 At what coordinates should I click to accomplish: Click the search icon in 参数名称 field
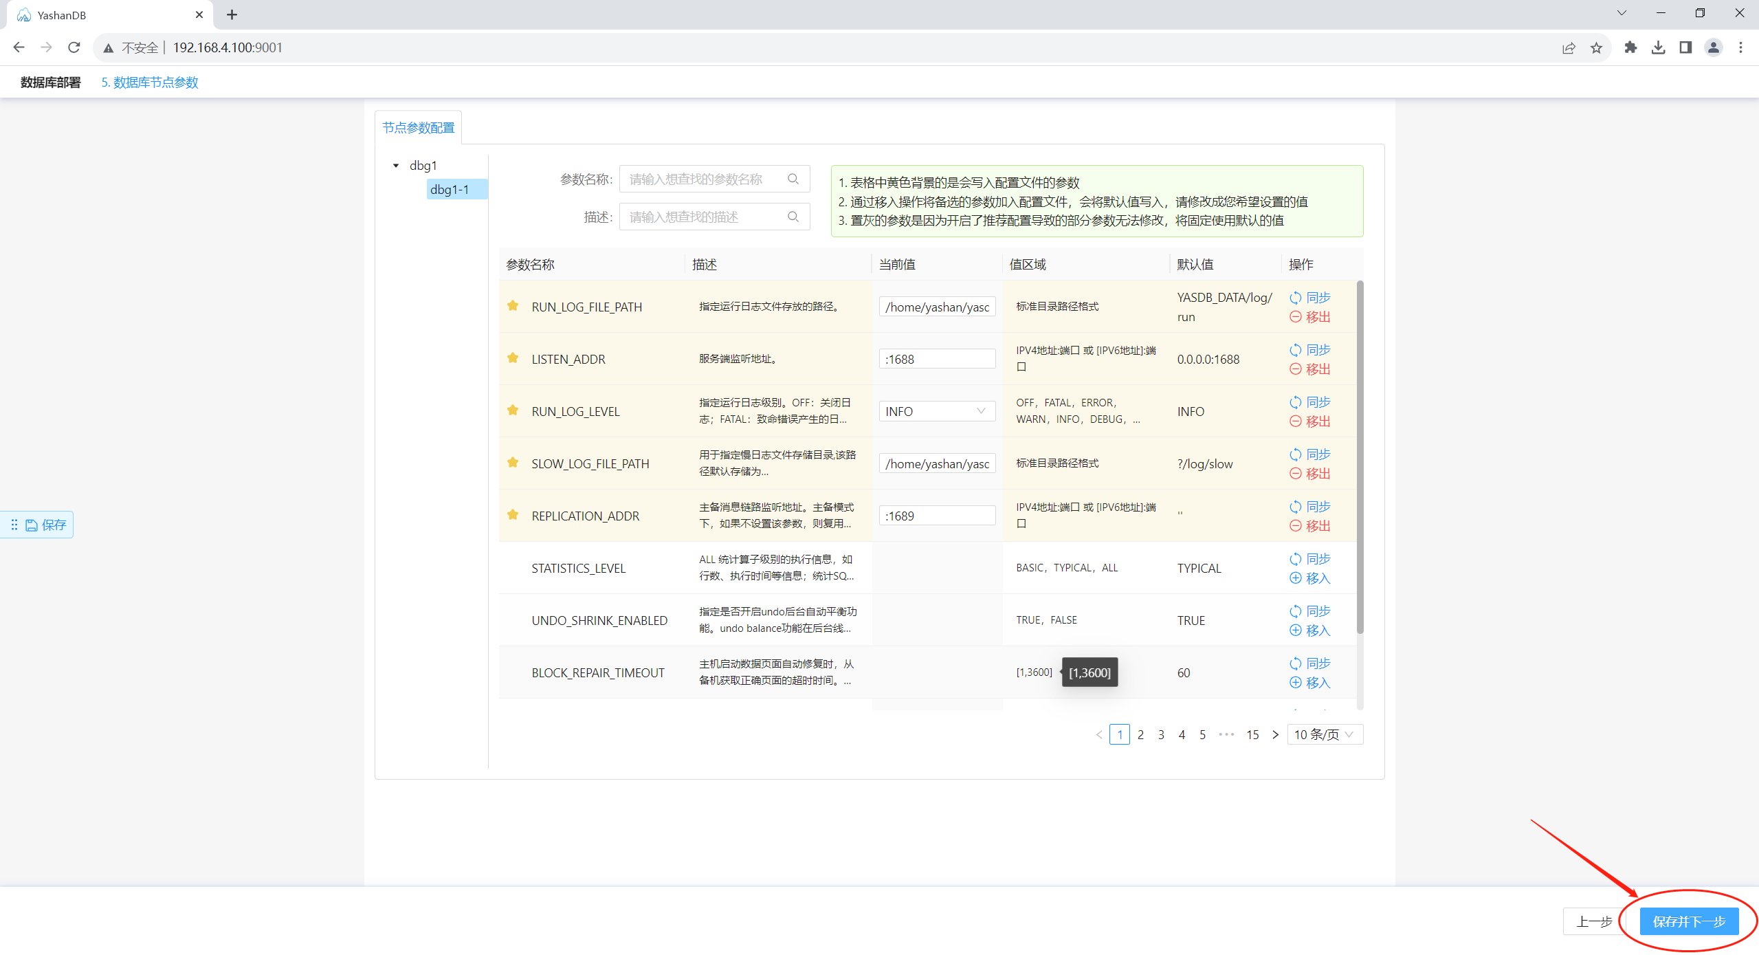click(x=793, y=179)
